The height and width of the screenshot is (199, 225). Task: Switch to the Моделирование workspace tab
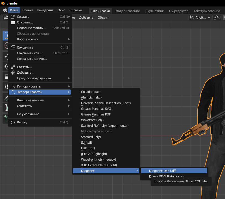pyautogui.click(x=128, y=11)
